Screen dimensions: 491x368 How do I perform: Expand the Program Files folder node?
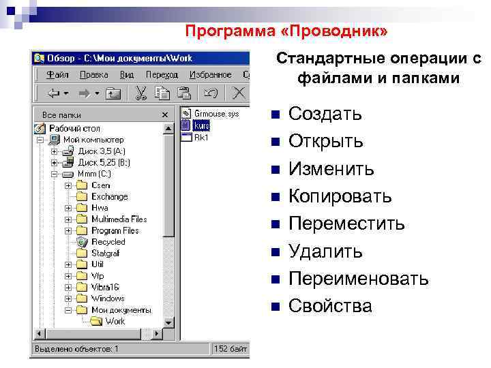point(68,231)
